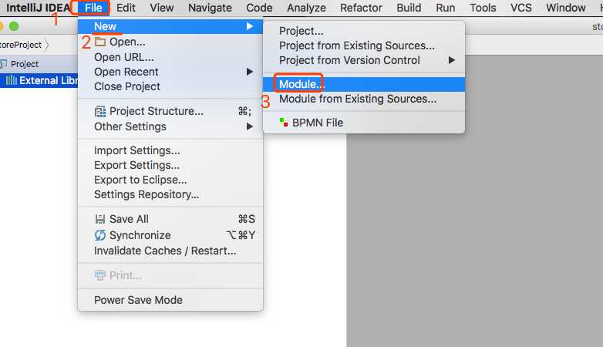Screen dimensions: 603x347
Task: Click the folder icon beside Open...
Action: point(100,42)
